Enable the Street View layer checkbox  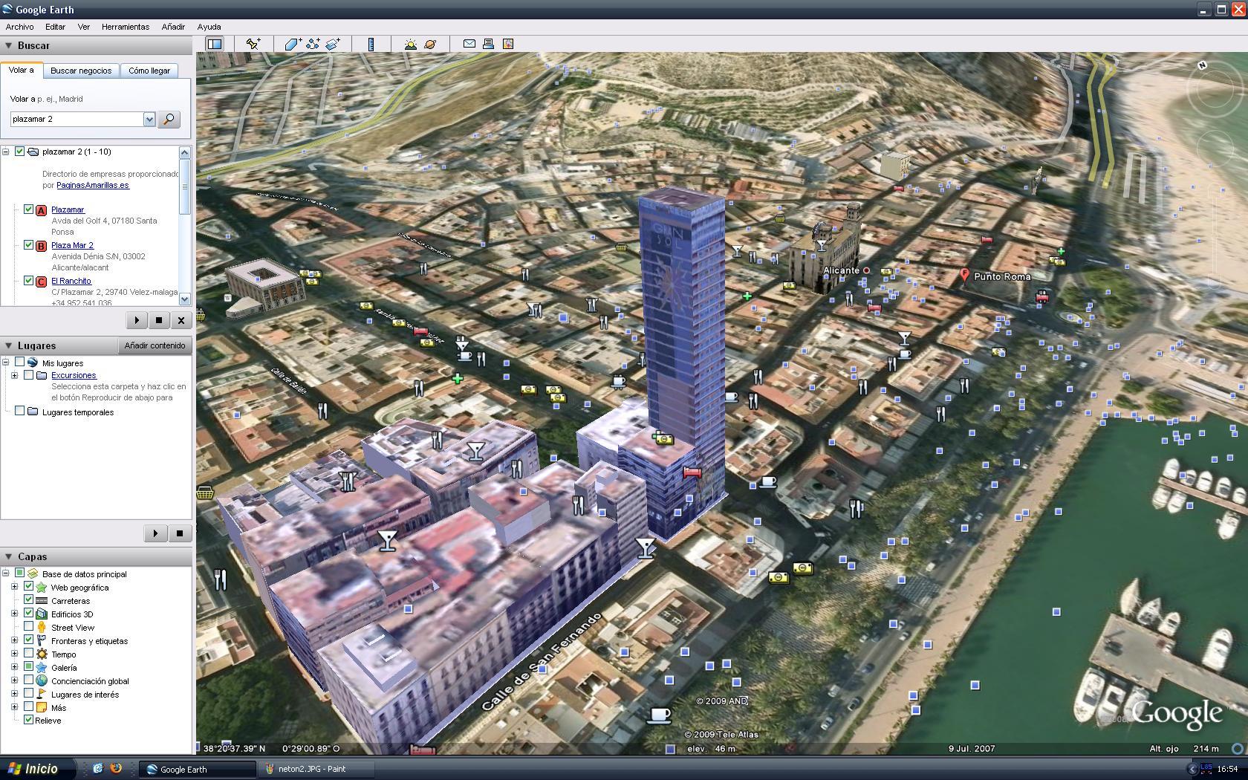point(28,627)
